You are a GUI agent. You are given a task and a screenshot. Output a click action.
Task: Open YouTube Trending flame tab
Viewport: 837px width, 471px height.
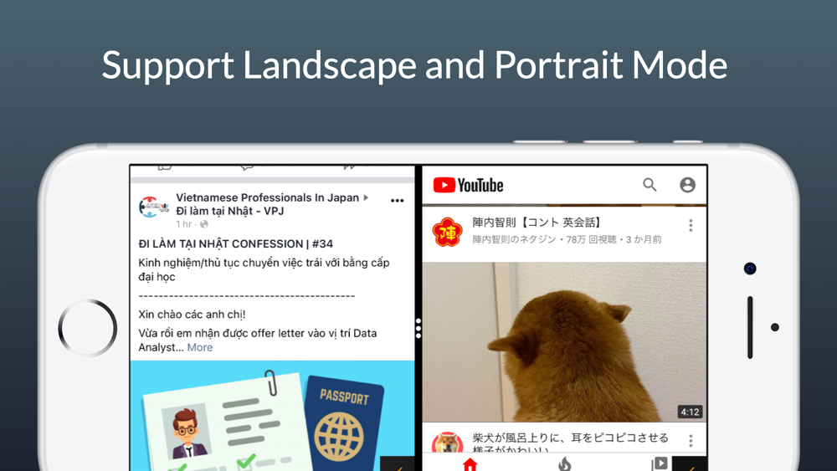pyautogui.click(x=564, y=464)
